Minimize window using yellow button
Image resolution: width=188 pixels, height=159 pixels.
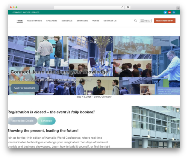[14, 7]
